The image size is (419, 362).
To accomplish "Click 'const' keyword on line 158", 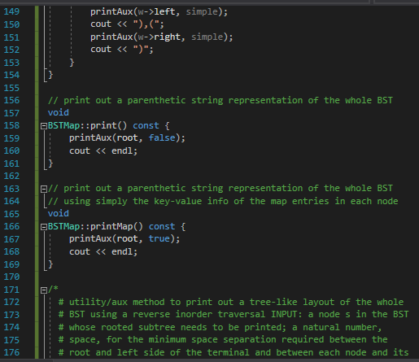I will point(146,125).
